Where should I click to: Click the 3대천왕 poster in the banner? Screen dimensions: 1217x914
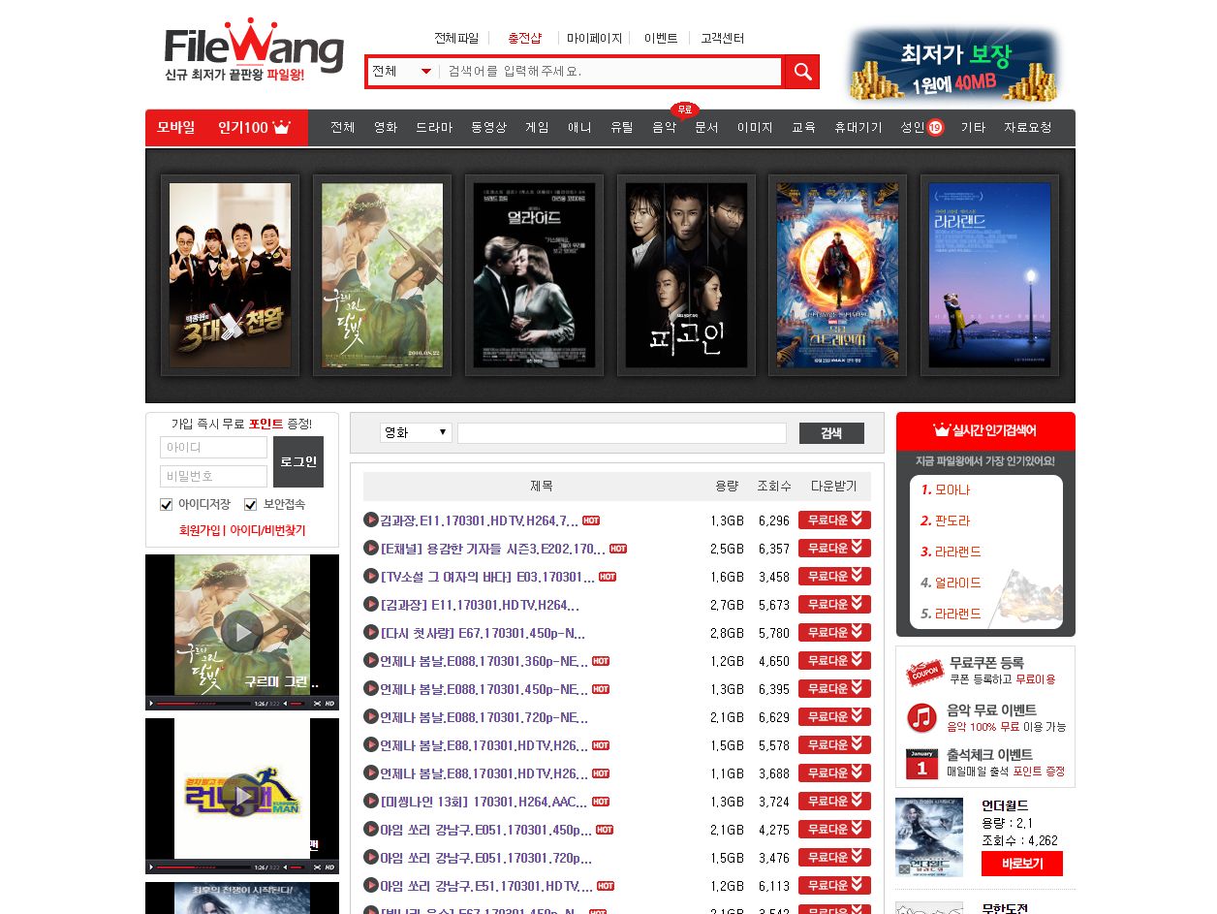[x=230, y=275]
